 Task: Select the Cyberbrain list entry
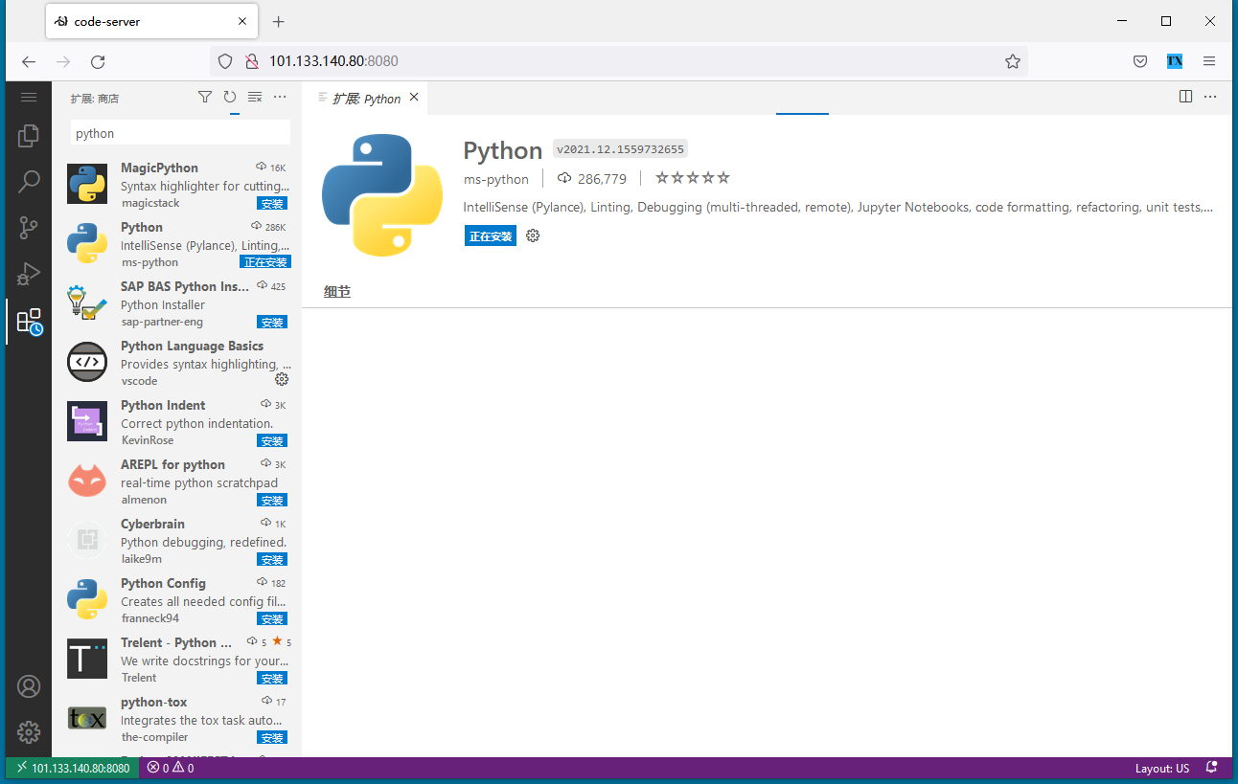[177, 540]
